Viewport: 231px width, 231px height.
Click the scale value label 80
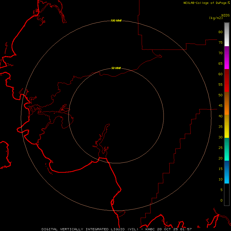[x=220, y=32]
